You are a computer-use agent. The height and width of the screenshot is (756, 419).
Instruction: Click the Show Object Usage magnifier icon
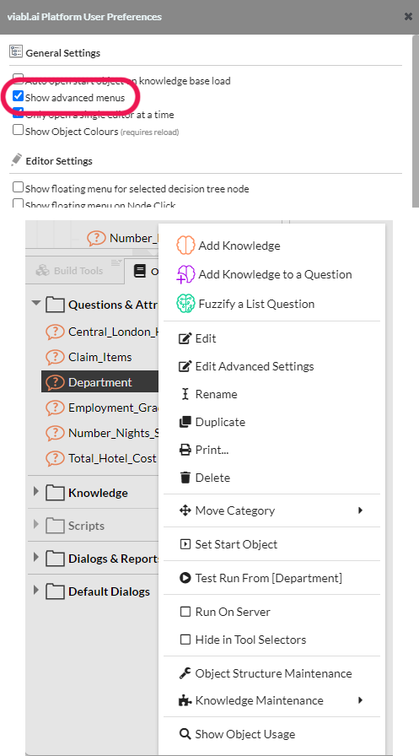point(185,734)
